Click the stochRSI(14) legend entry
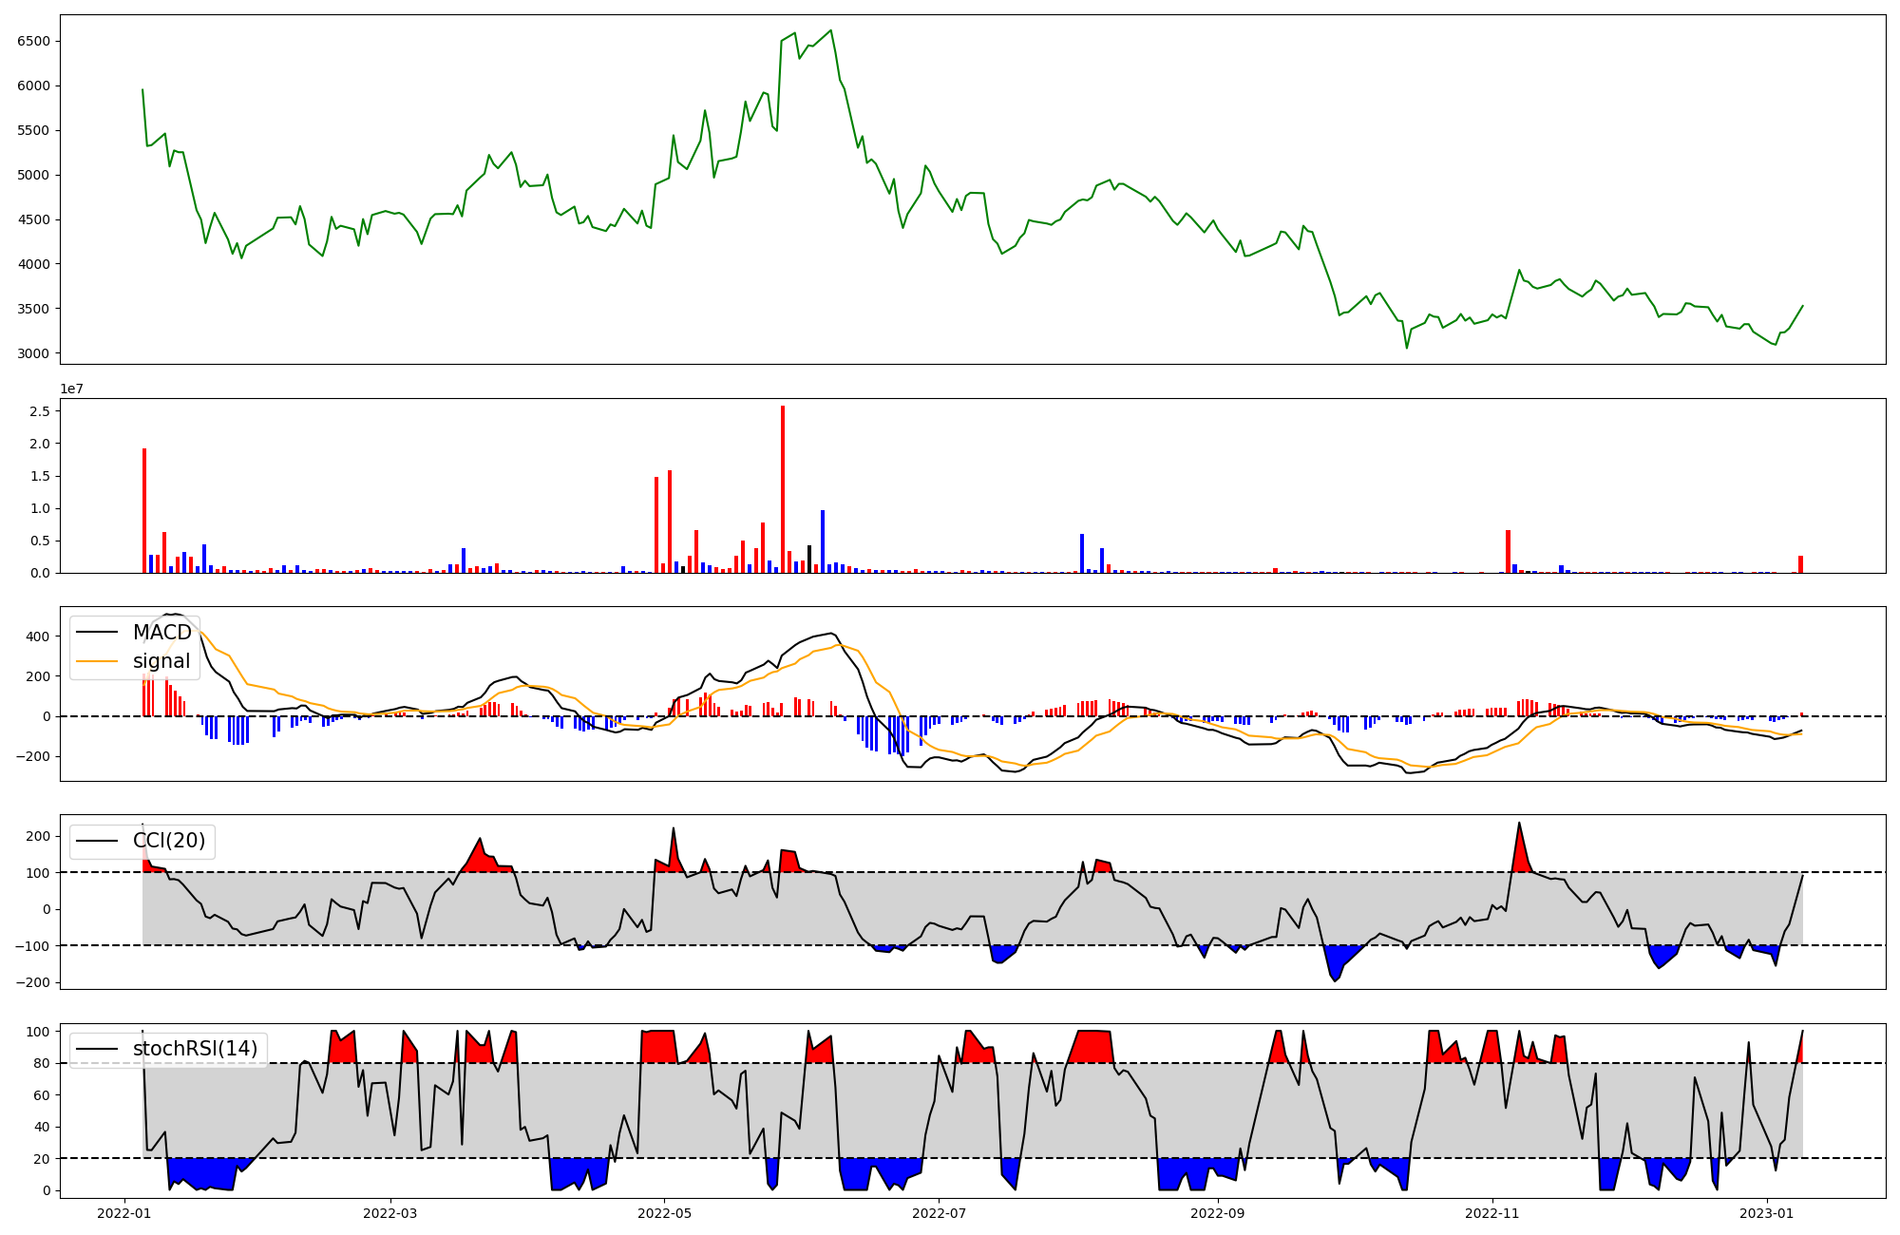1900x1235 pixels. (x=195, y=1049)
